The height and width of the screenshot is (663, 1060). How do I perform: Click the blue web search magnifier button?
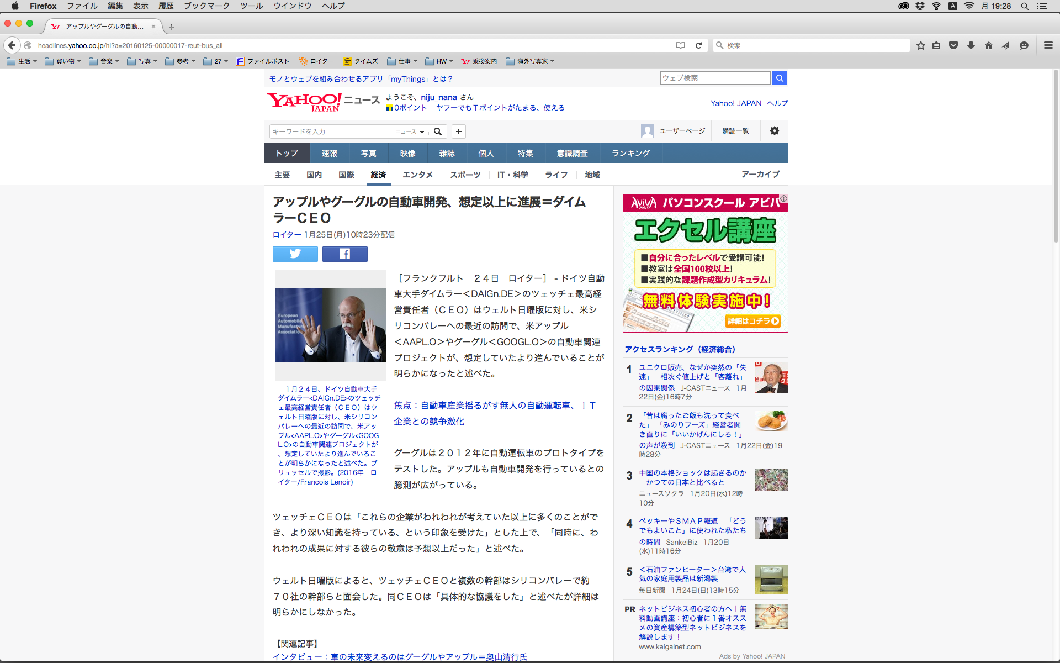pyautogui.click(x=779, y=78)
